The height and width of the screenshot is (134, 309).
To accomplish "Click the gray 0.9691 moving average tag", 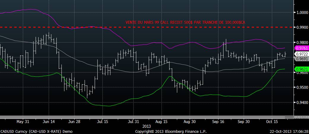I will (x=300, y=59).
